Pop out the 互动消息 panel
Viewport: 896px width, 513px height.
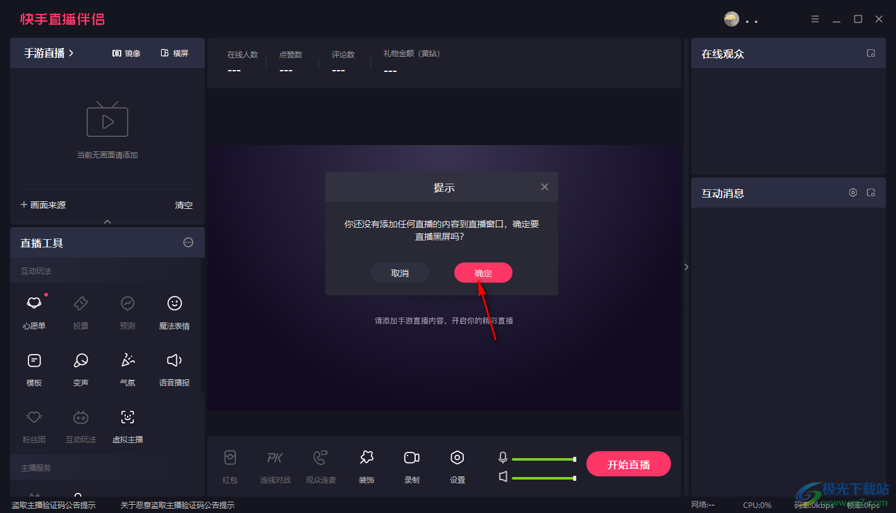pos(871,192)
